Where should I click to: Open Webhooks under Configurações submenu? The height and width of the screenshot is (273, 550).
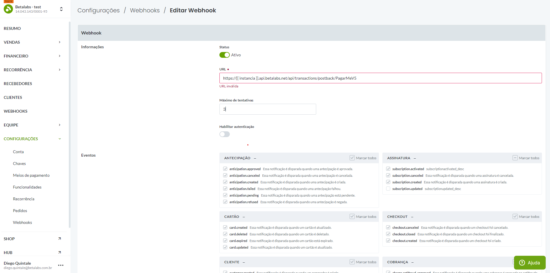click(x=22, y=222)
